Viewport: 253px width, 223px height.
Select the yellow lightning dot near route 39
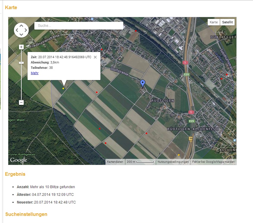pyautogui.click(x=179, y=155)
